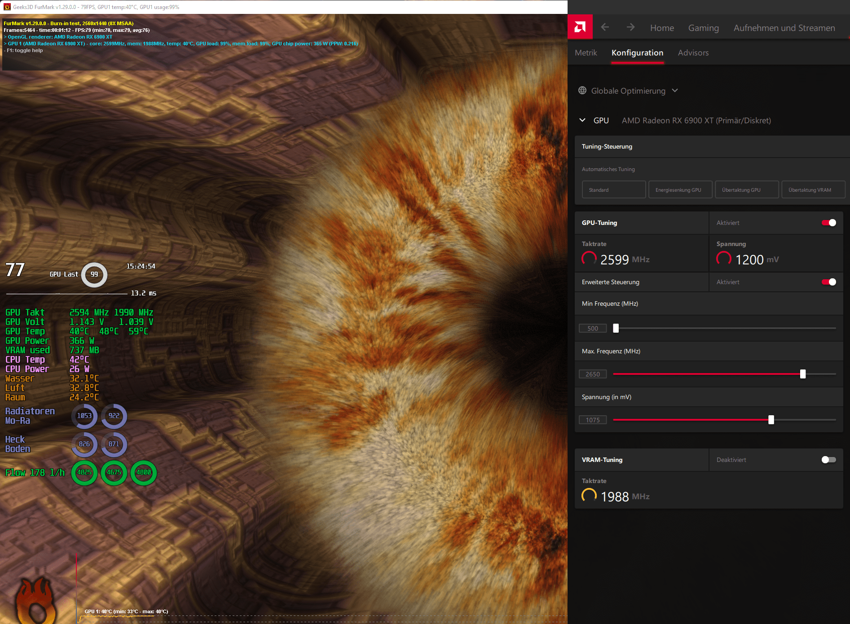Click the VRAM Taktrate 1988 MHz dial
This screenshot has width=850, height=624.
[589, 496]
